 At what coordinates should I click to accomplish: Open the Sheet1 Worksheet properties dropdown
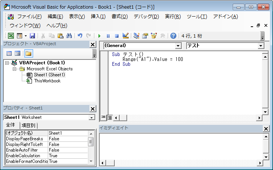click(92, 118)
